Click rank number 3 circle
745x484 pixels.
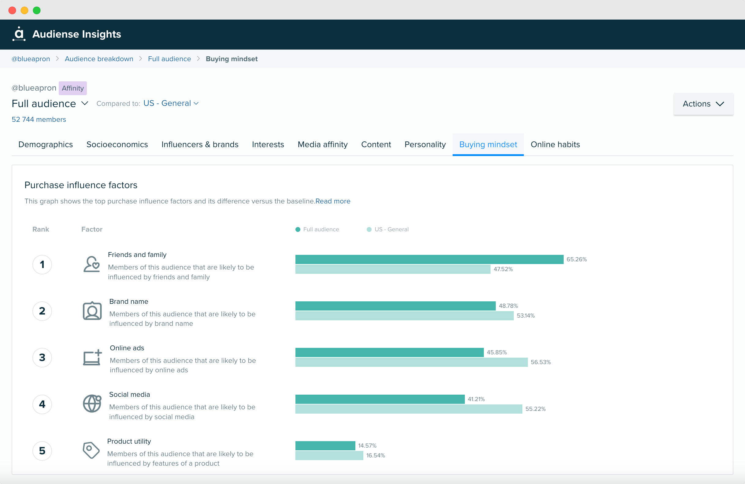coord(42,358)
